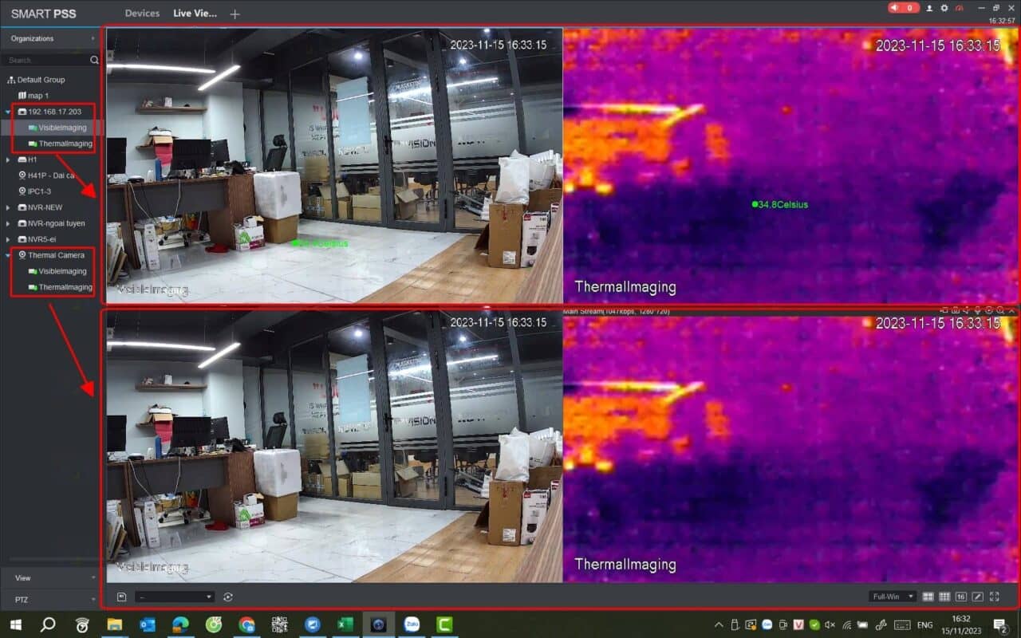Expand the PTZ panel
The height and width of the screenshot is (638, 1021).
point(51,599)
